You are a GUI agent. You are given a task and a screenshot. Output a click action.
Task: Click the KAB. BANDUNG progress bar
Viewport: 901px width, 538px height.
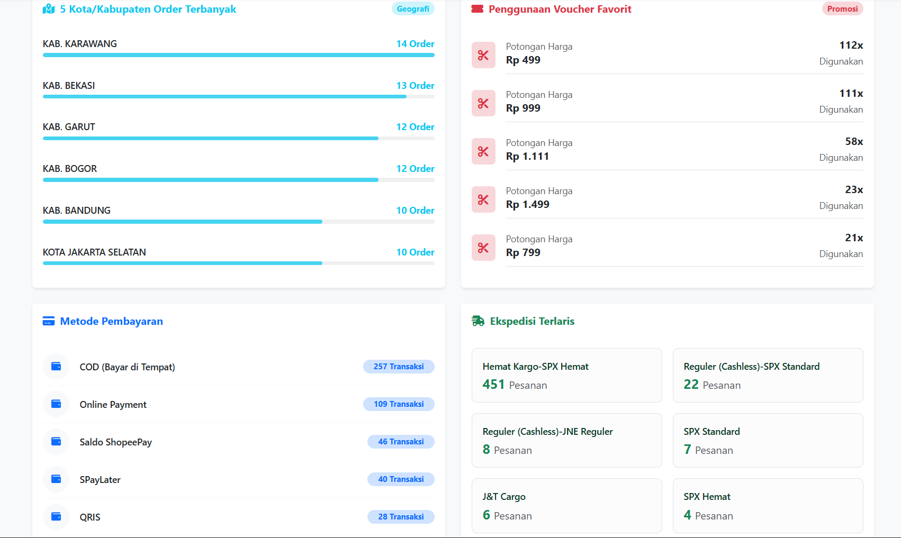pyautogui.click(x=238, y=222)
